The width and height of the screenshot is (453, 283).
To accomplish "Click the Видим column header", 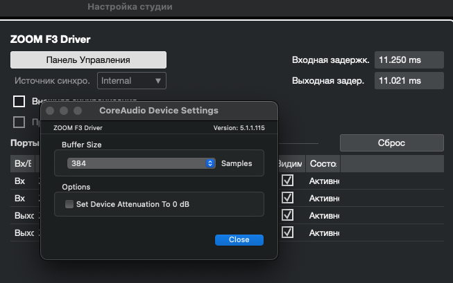I will coord(289,164).
